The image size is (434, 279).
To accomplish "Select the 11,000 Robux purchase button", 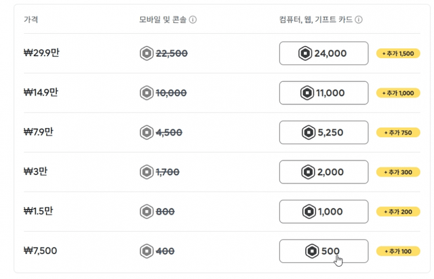I will click(x=323, y=93).
